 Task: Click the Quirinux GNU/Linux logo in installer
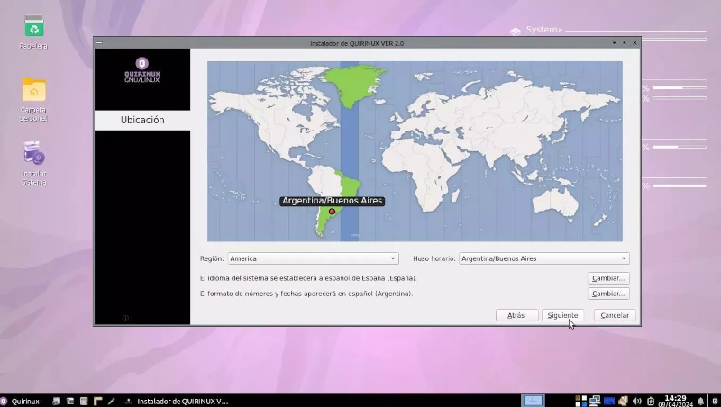coord(142,70)
